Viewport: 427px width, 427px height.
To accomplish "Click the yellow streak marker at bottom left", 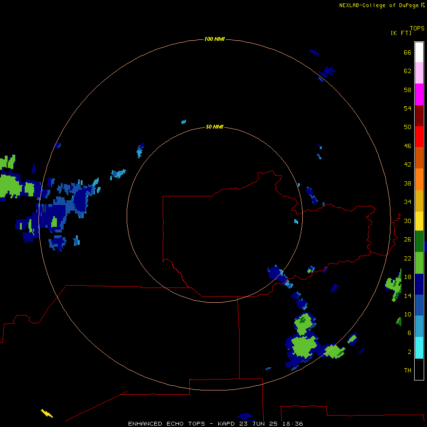I will pos(47,413).
